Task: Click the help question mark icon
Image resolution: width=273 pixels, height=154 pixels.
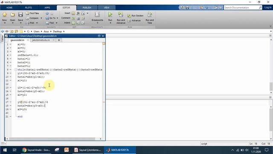Action: coord(221,8)
